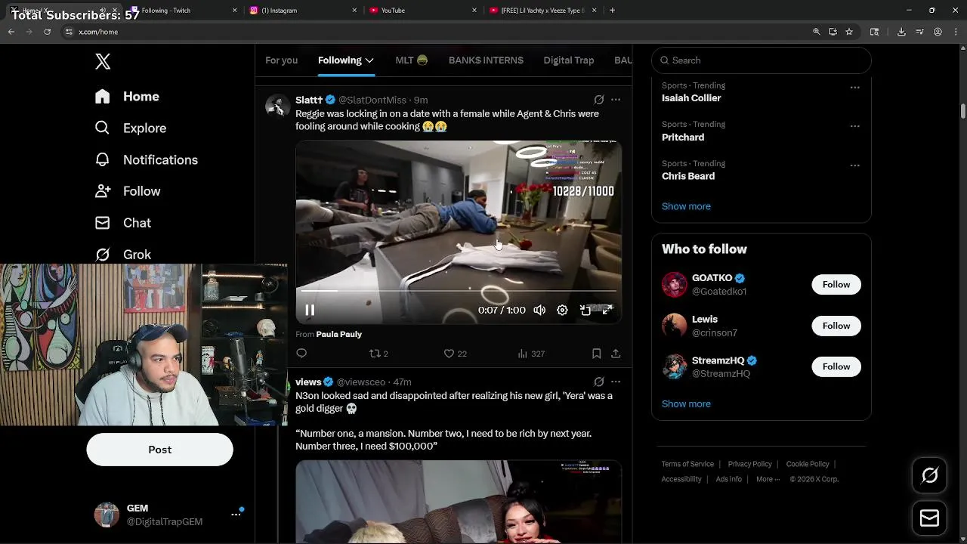
Task: Open Explore with the magnifier icon
Action: (x=131, y=128)
